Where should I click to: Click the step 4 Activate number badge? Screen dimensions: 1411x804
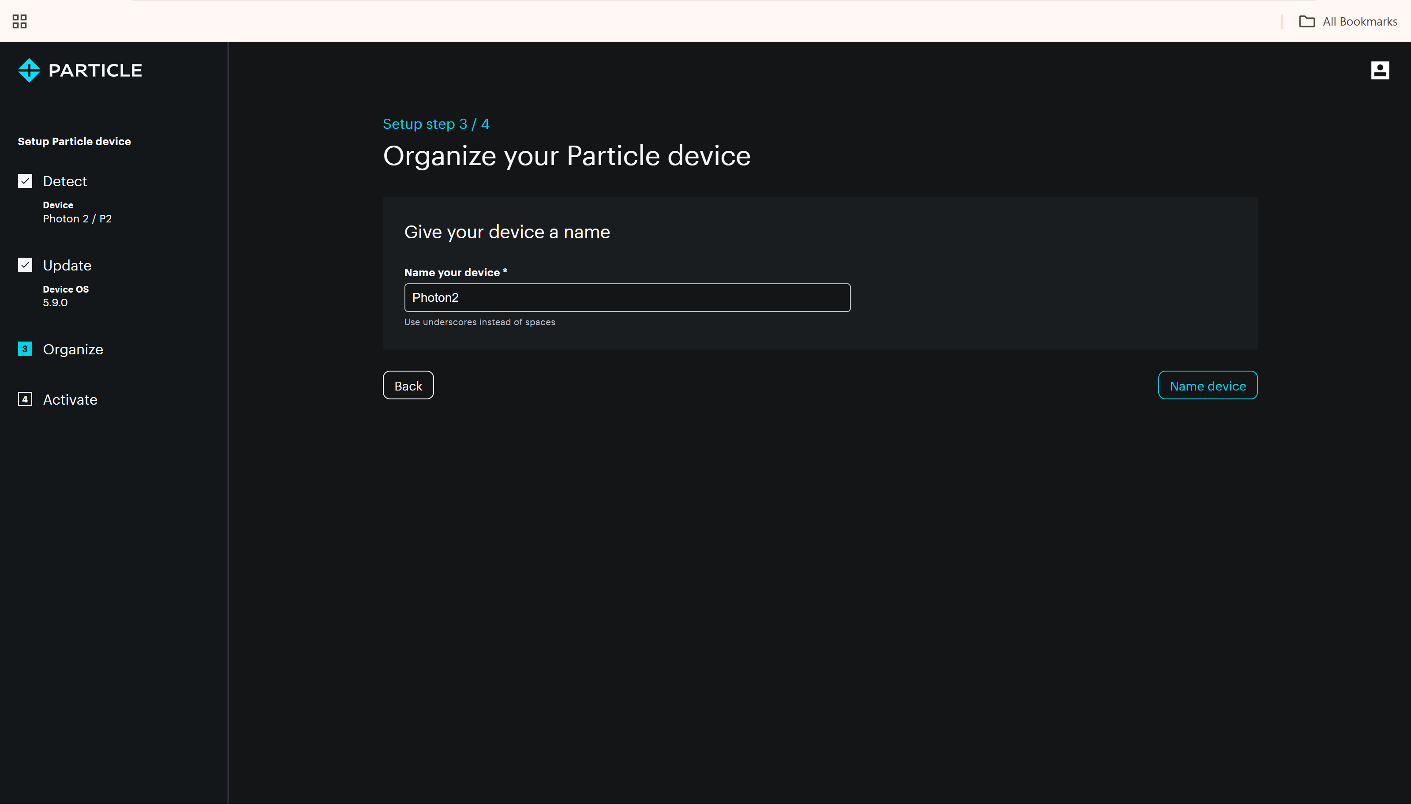(25, 399)
